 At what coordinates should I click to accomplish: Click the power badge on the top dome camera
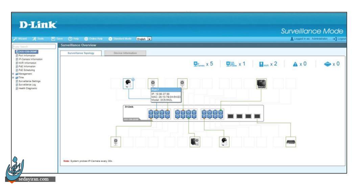[133, 79]
